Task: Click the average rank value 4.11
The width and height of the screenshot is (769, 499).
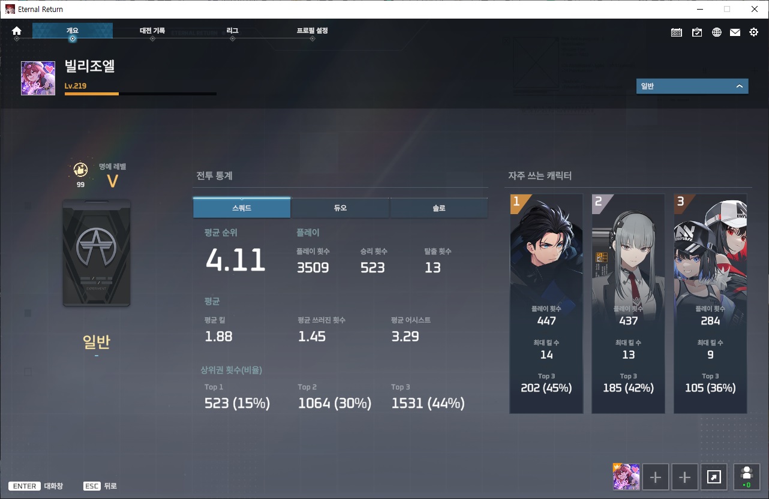Action: click(236, 260)
